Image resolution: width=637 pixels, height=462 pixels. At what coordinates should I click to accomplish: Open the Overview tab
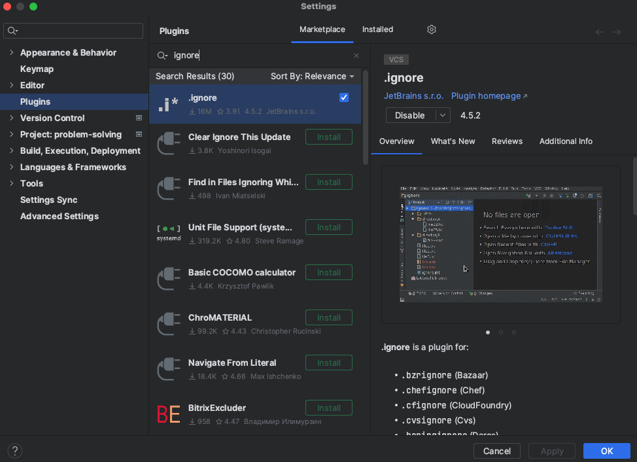[396, 141]
